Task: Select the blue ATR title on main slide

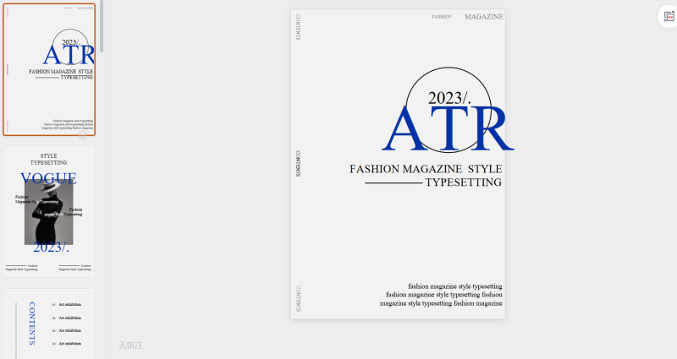Action: (449, 129)
